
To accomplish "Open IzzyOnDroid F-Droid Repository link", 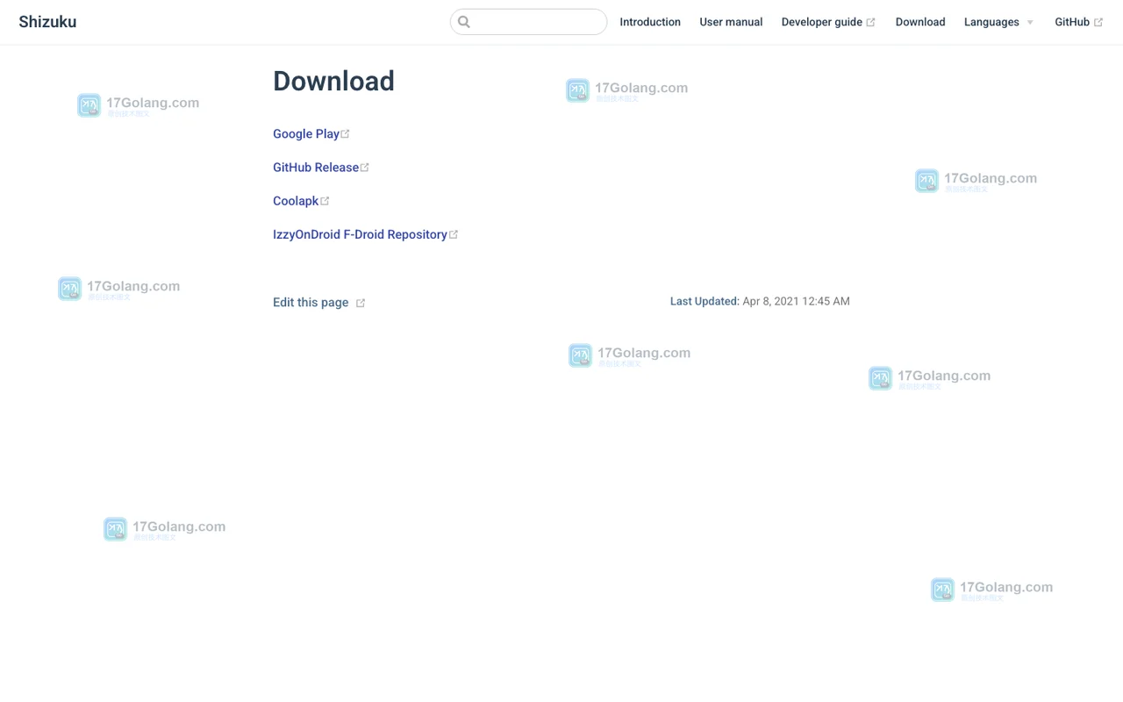I will pos(360,234).
